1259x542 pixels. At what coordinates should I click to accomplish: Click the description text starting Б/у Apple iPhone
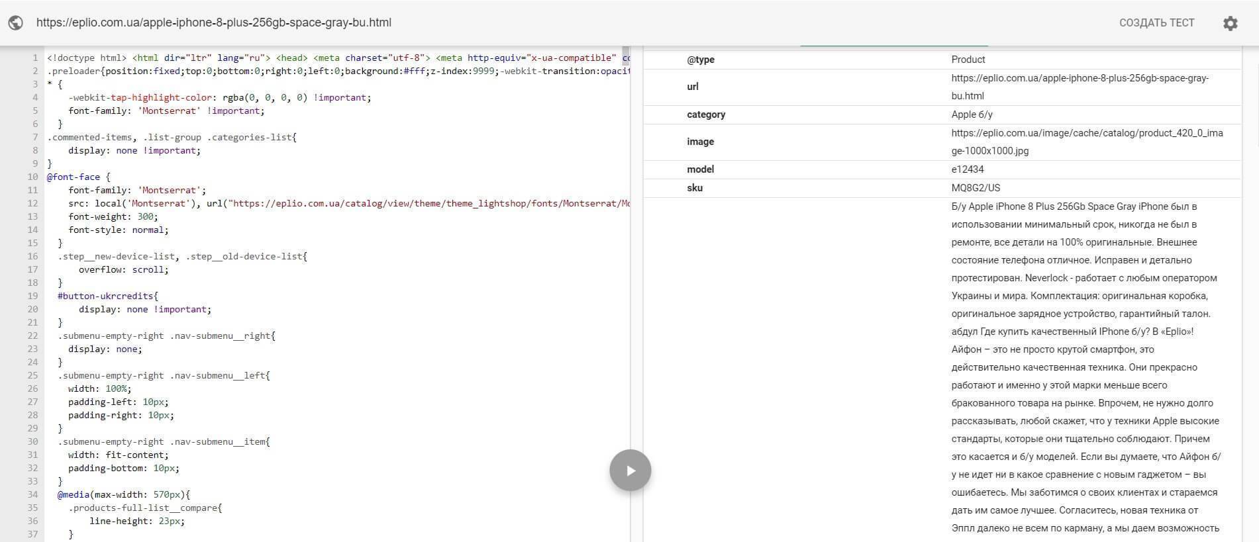tap(1086, 367)
